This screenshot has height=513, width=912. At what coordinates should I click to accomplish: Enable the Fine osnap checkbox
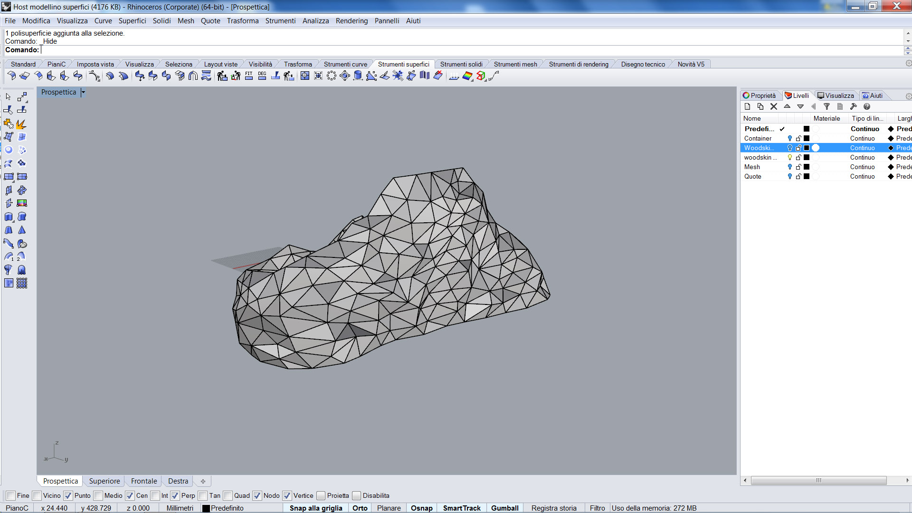[11, 495]
